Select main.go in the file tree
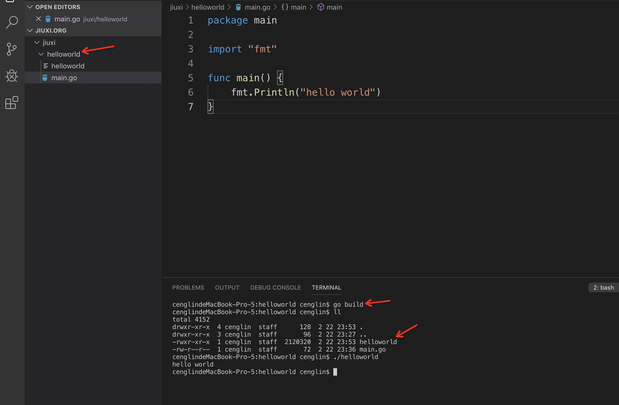This screenshot has height=405, width=619. click(x=93, y=78)
